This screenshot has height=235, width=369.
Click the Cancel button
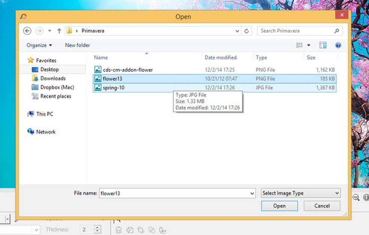[322, 206]
